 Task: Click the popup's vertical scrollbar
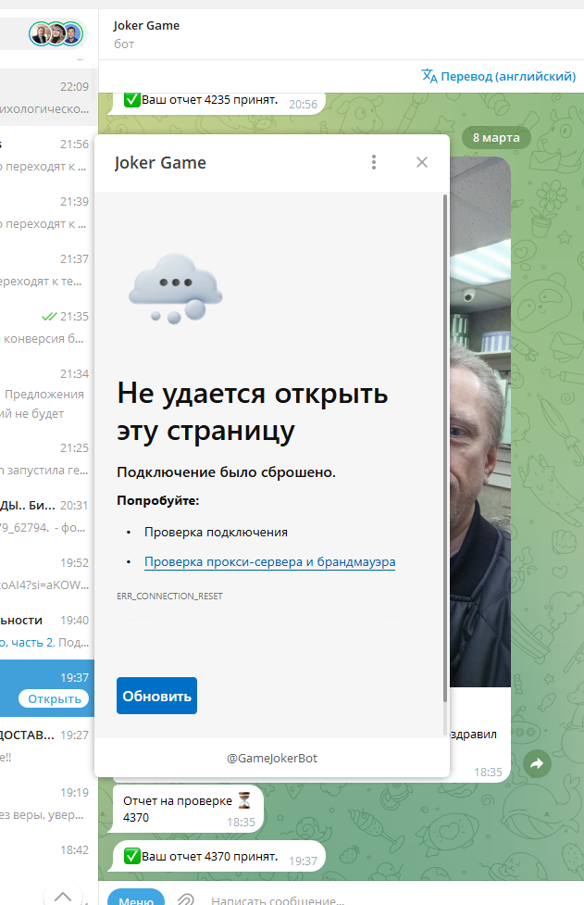pyautogui.click(x=444, y=445)
